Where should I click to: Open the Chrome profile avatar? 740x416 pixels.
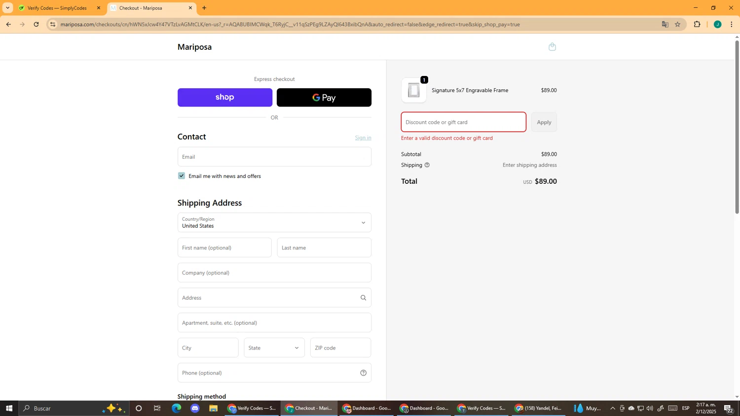[x=718, y=24]
